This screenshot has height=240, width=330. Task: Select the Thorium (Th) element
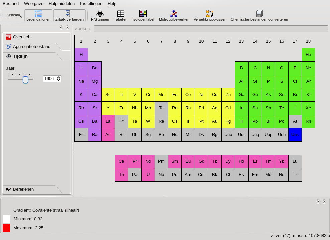121,175
